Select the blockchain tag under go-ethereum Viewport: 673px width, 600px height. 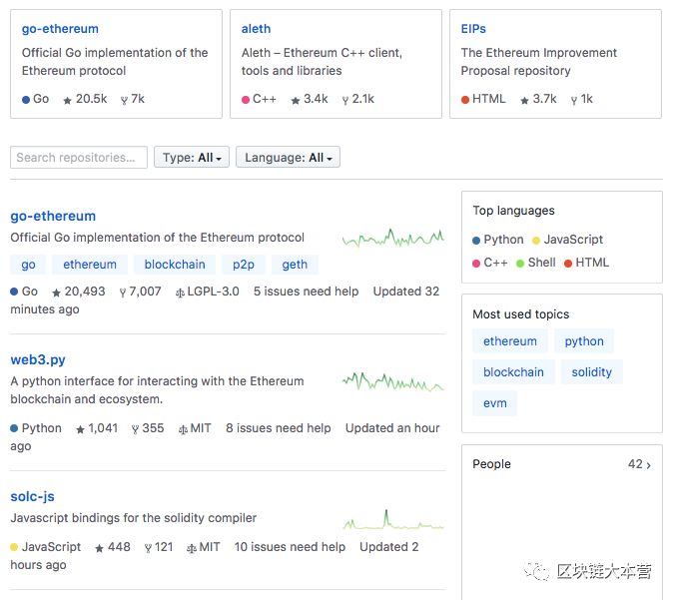[175, 265]
